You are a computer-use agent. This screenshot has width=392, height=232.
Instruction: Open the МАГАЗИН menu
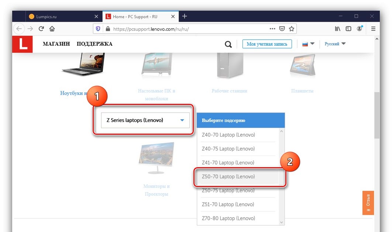pos(56,44)
